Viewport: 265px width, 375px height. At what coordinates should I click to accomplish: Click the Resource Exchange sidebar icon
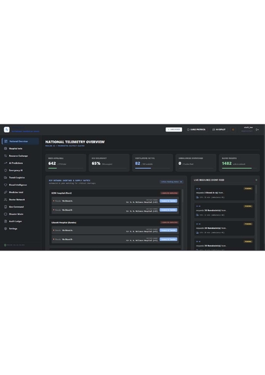tap(5, 156)
